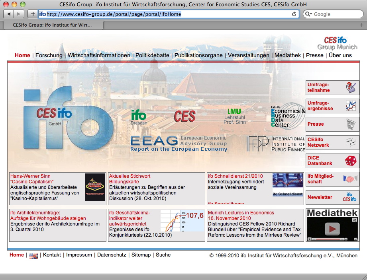Click the Umfrageergebnisse sidebar label

point(320,106)
